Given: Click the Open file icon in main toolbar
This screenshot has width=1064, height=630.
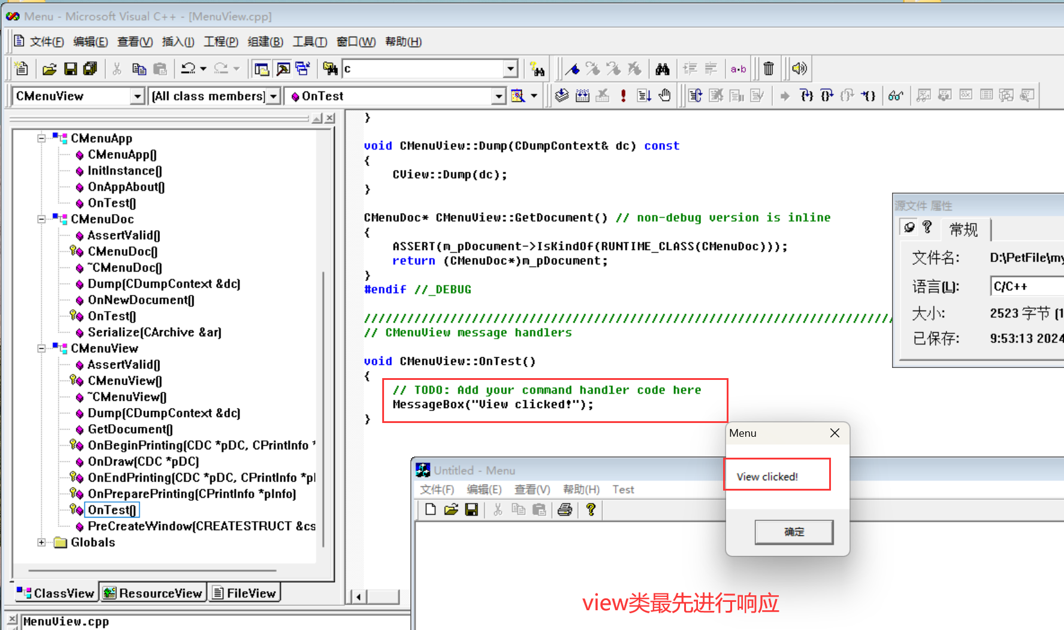Looking at the screenshot, I should [x=49, y=69].
